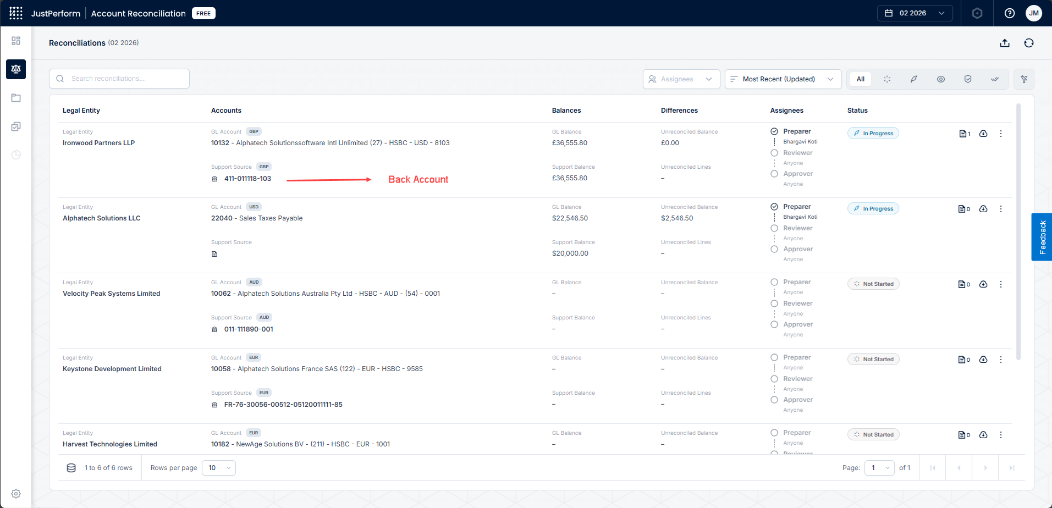
Task: Filter by the Not Started spinner tab
Action: coord(887,79)
